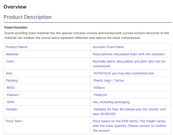Viewport: 173px width, 135px height.
Task: Select the Plastic bag + Carton value
Action: [x=109, y=80]
